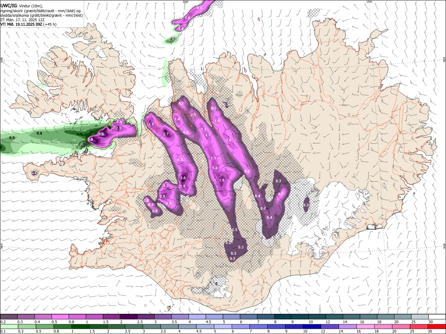Screen dimensions: 446x334
Task: Click the bright pink 0.5 swatch in the top legend row
Action: (x=60, y=317)
